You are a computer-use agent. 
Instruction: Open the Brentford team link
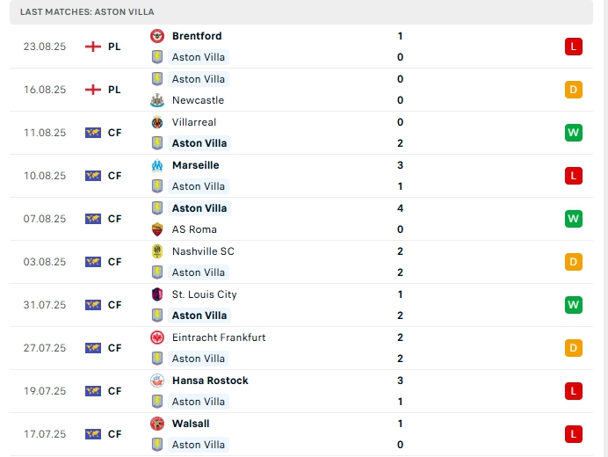point(197,36)
